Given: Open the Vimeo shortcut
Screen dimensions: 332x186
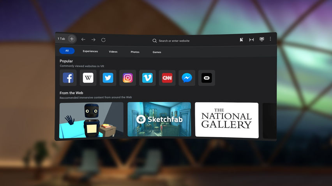Looking at the screenshot, I should click(x=147, y=78).
